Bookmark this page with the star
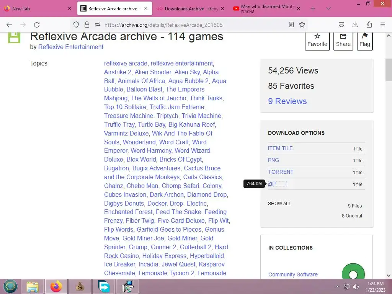Viewport: 392px width, 294px height. [302, 24]
